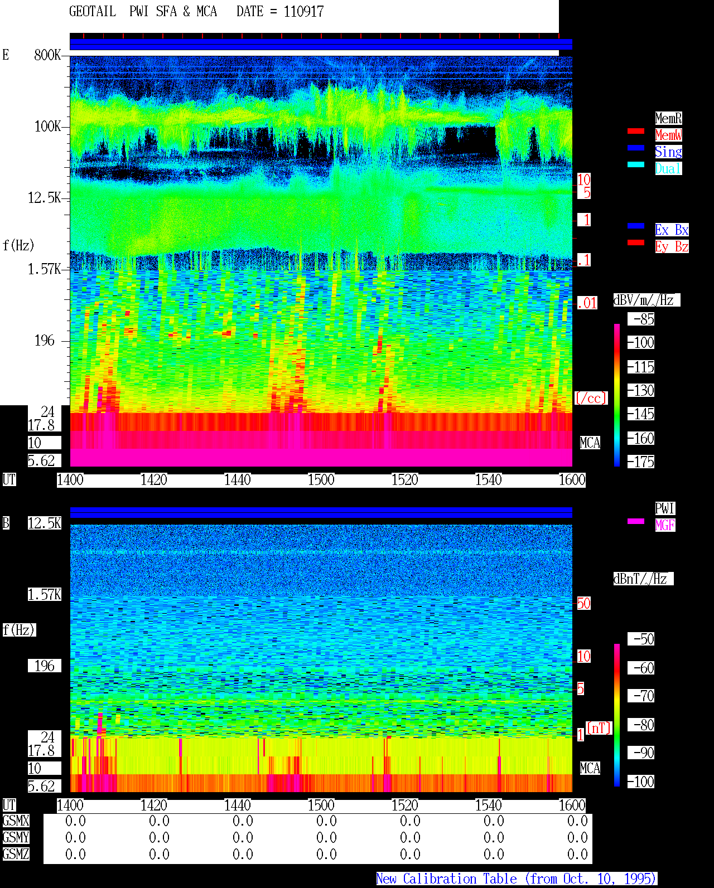
Task: Click the 800K frequency axis label
Action: [47, 55]
